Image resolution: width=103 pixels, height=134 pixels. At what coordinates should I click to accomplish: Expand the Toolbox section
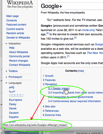click(x=7, y=71)
